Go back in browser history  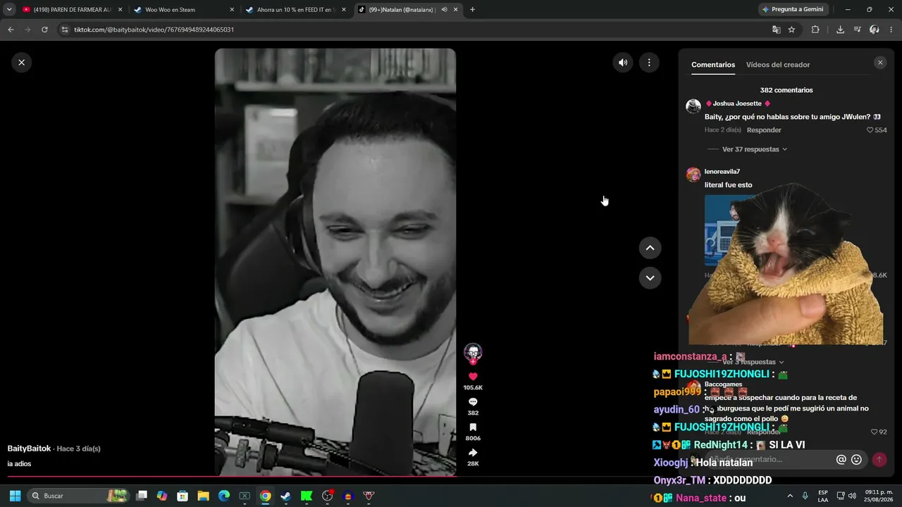coord(11,30)
